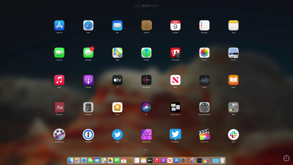The image size is (293, 165).
Task: Open the Dictionary app
Action: (x=59, y=107)
